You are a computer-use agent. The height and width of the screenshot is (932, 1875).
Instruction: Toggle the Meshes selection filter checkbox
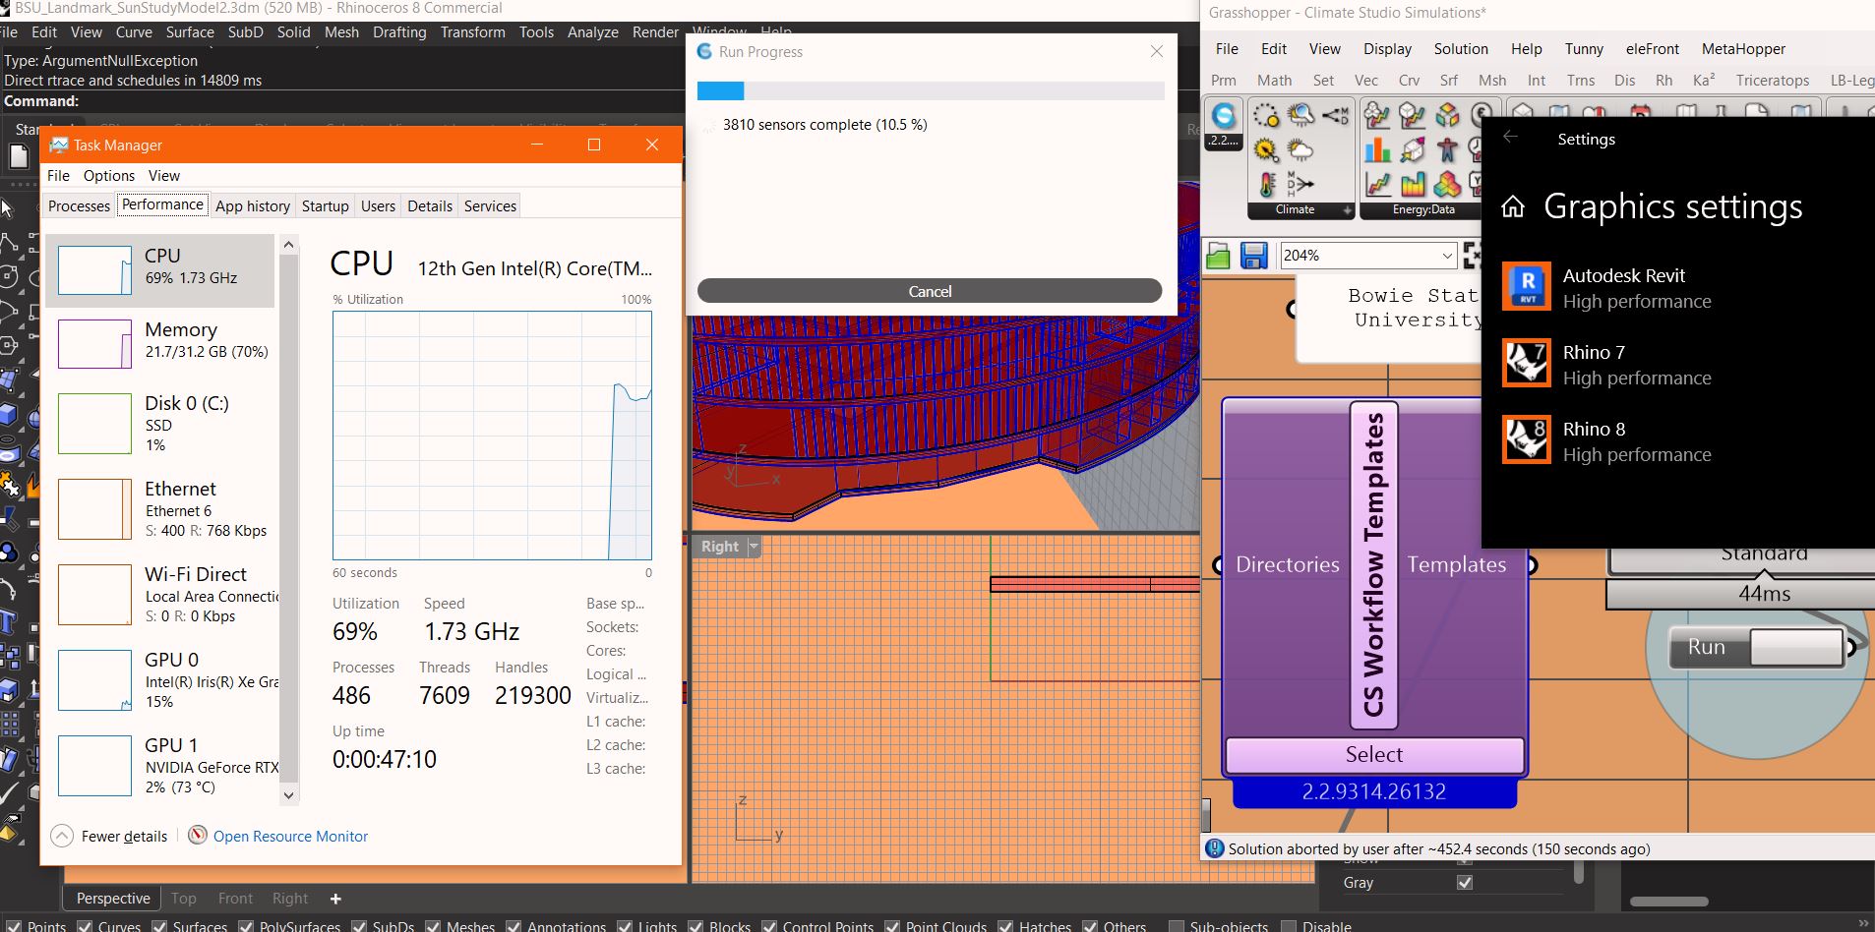[433, 926]
